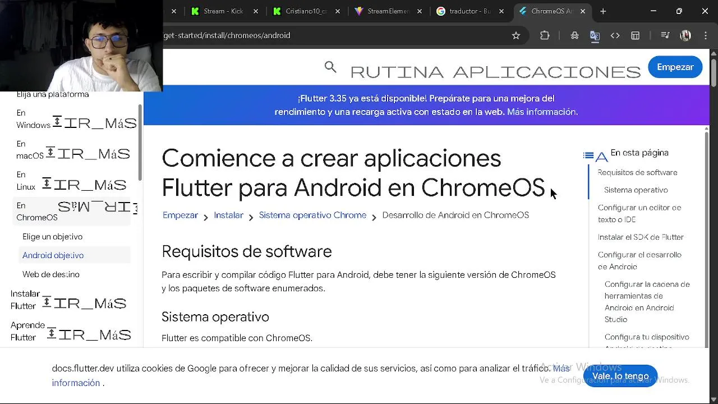This screenshot has width=718, height=404.
Task: Open the media controls music icon
Action: [x=665, y=35]
